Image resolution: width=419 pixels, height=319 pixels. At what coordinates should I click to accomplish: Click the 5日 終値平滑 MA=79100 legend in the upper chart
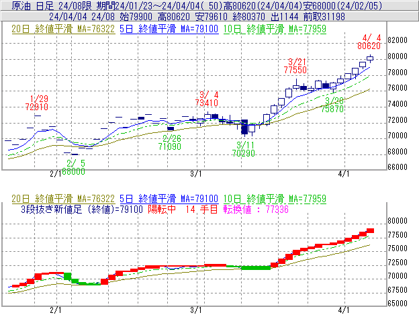(169, 29)
